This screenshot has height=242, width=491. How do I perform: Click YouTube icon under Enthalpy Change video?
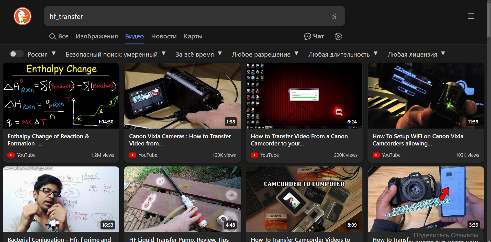pyautogui.click(x=11, y=155)
